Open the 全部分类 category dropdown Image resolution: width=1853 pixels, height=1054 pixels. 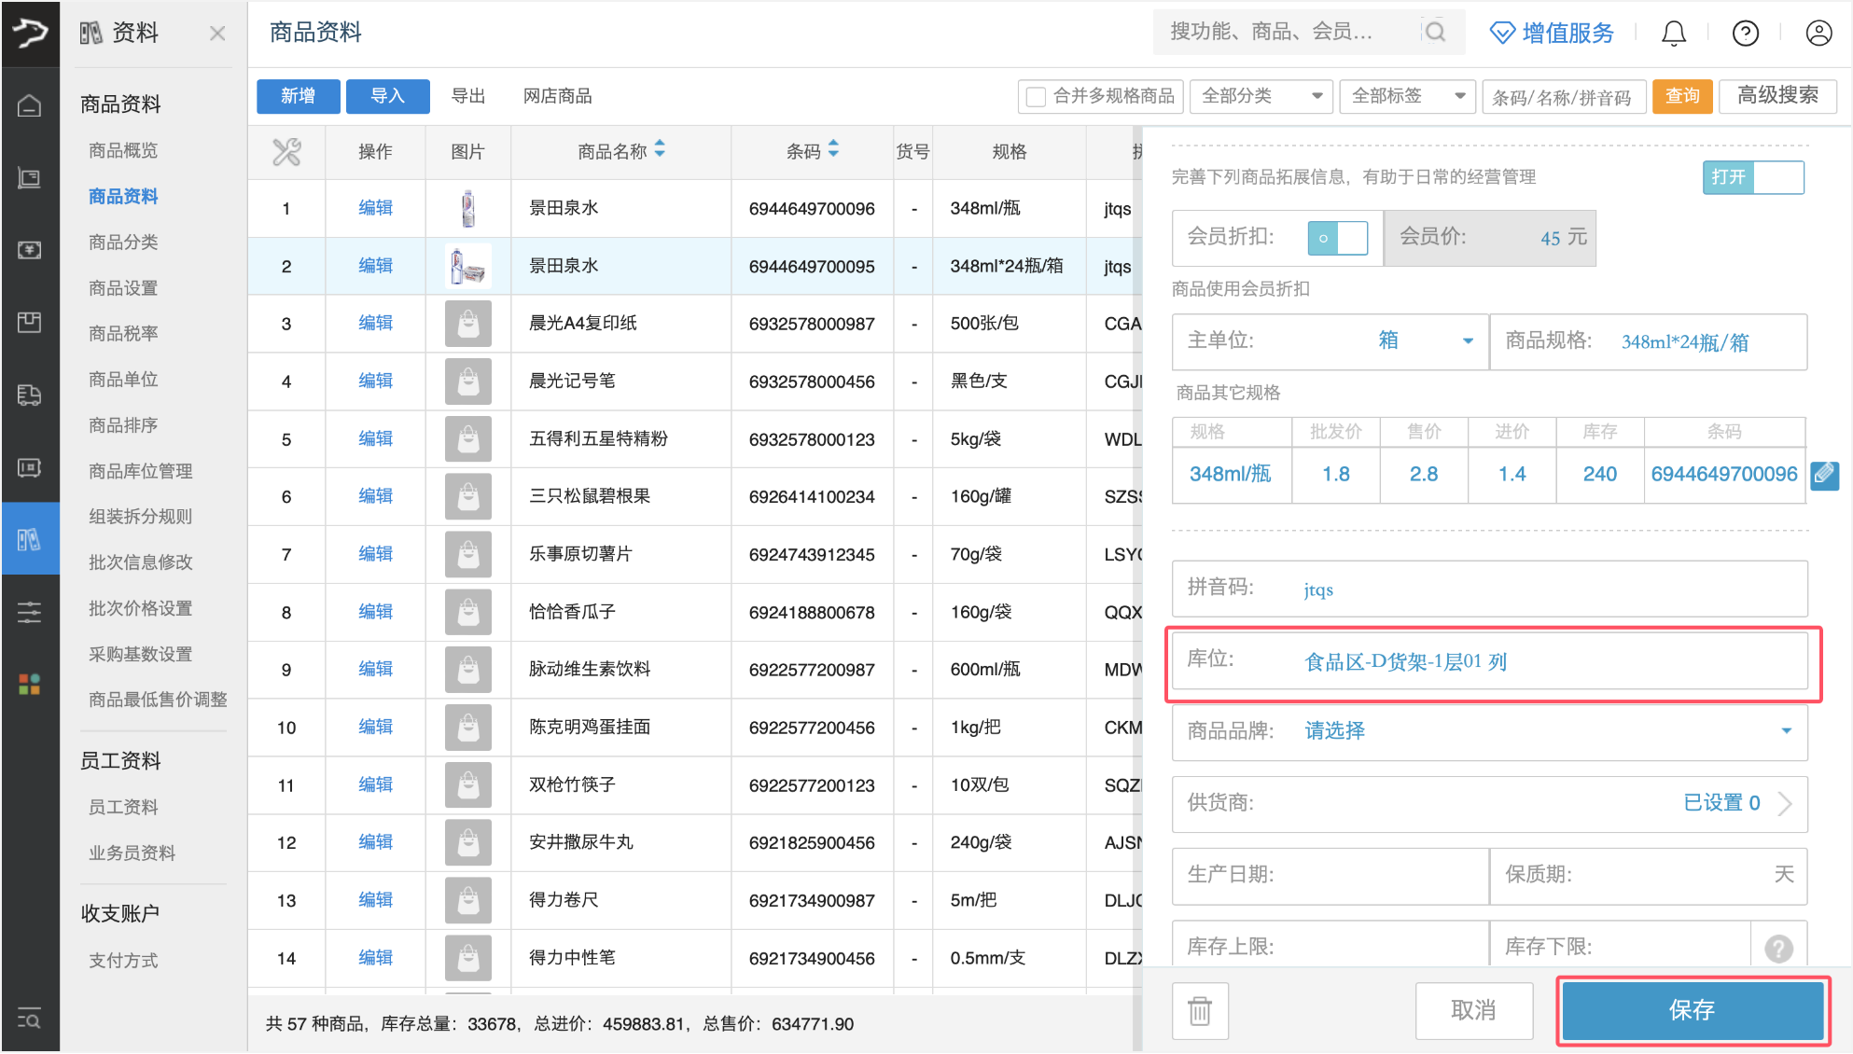pos(1261,96)
